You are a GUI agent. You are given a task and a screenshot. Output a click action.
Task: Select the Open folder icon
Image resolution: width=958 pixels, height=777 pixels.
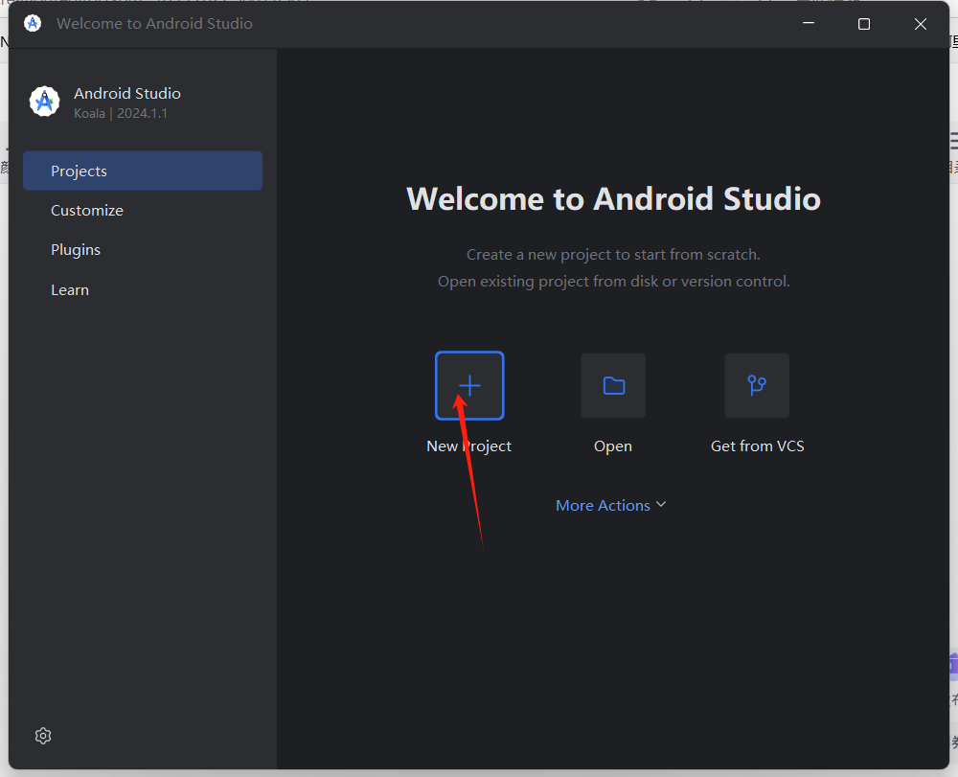[x=613, y=385]
